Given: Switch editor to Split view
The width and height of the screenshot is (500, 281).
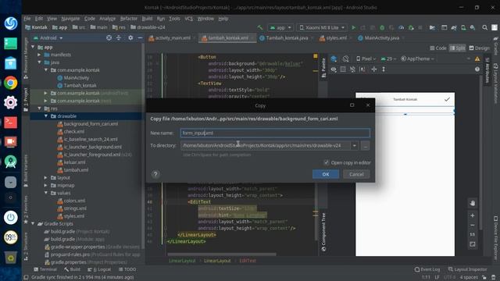Looking at the screenshot, I should [457, 48].
